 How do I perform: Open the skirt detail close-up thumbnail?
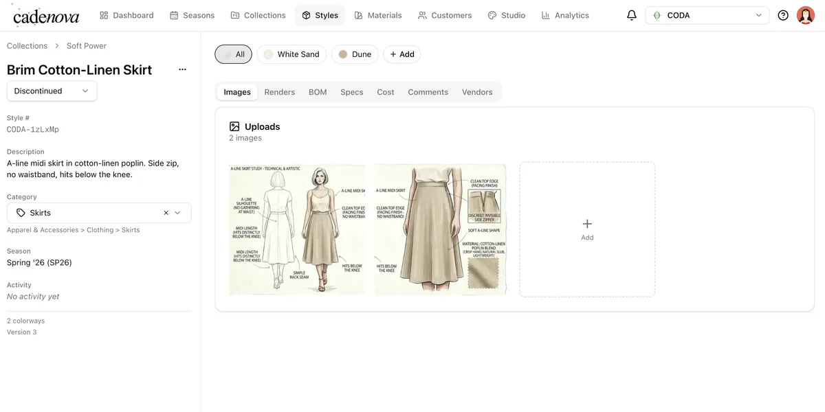[440, 229]
